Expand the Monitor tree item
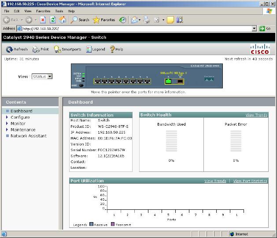The height and width of the screenshot is (238, 277). click(x=7, y=123)
